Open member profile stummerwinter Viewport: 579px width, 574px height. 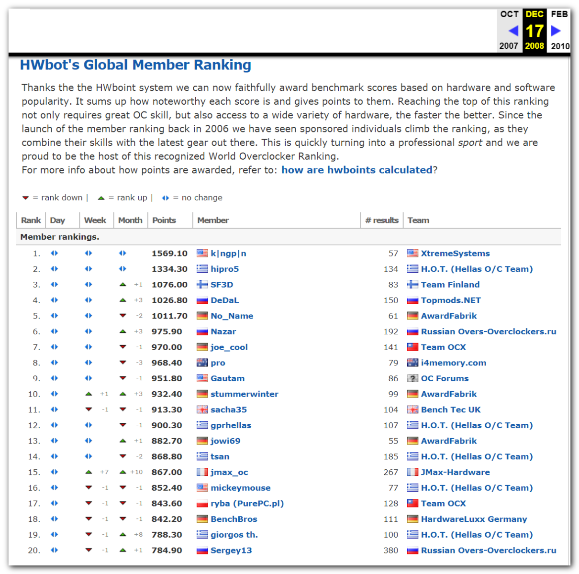(x=244, y=394)
